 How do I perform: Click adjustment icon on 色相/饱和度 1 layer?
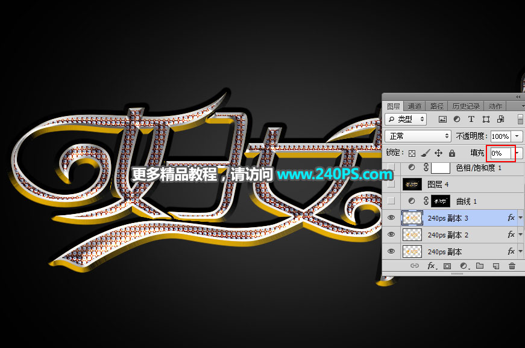tap(412, 167)
